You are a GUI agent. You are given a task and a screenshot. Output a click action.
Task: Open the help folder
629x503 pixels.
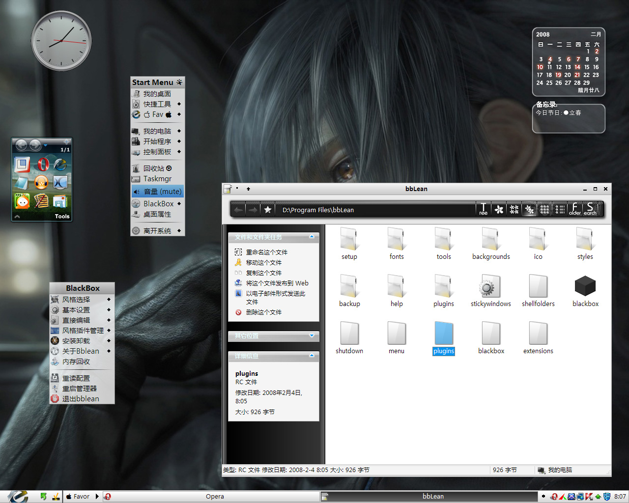pyautogui.click(x=397, y=291)
